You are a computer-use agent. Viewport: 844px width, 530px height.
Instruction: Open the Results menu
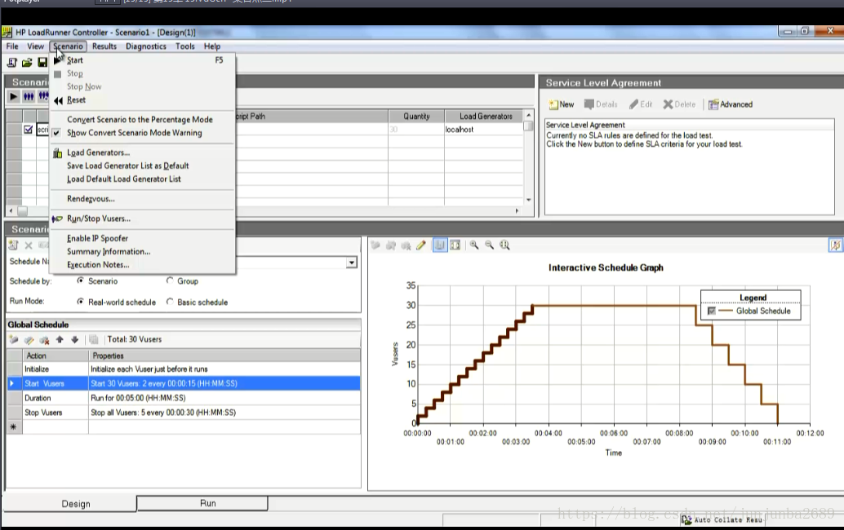[104, 46]
